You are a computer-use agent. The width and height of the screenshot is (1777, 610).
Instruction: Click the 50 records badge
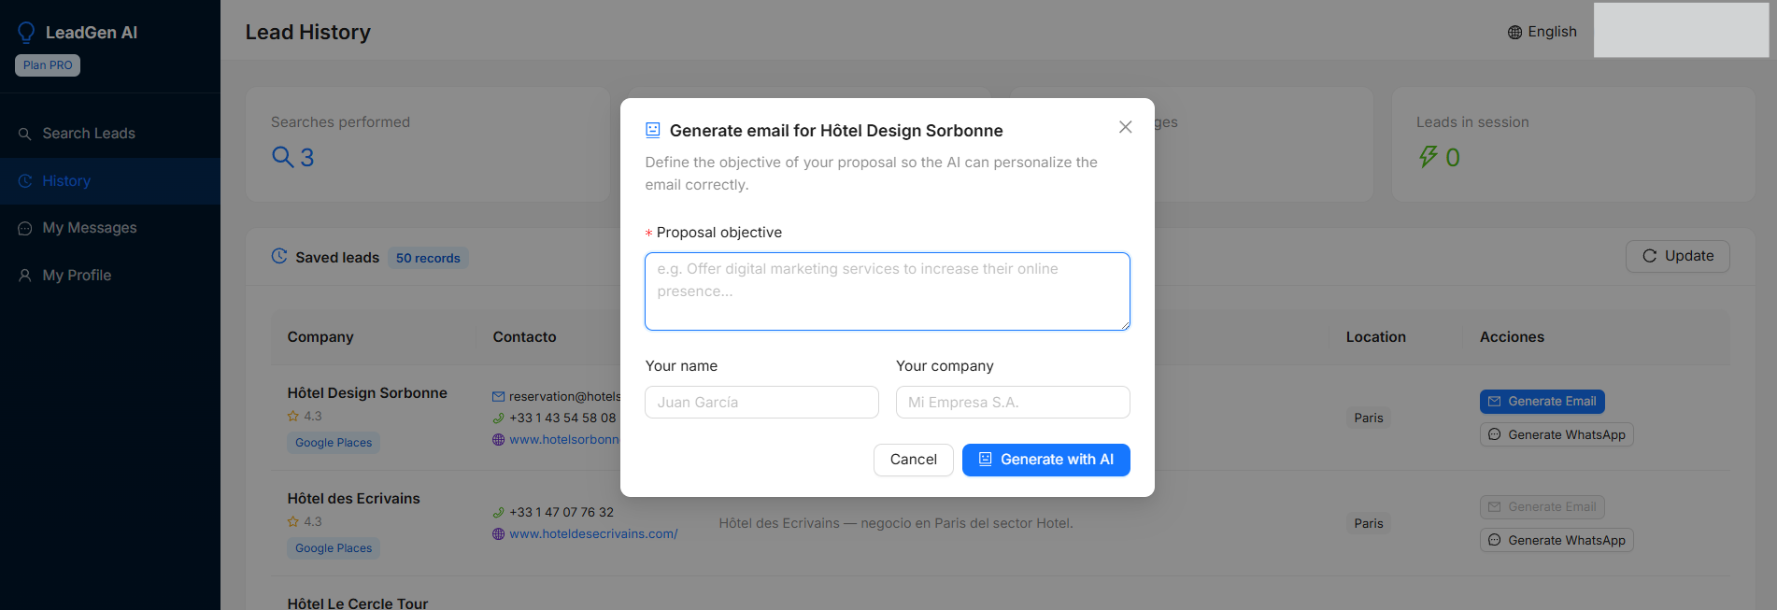(428, 259)
